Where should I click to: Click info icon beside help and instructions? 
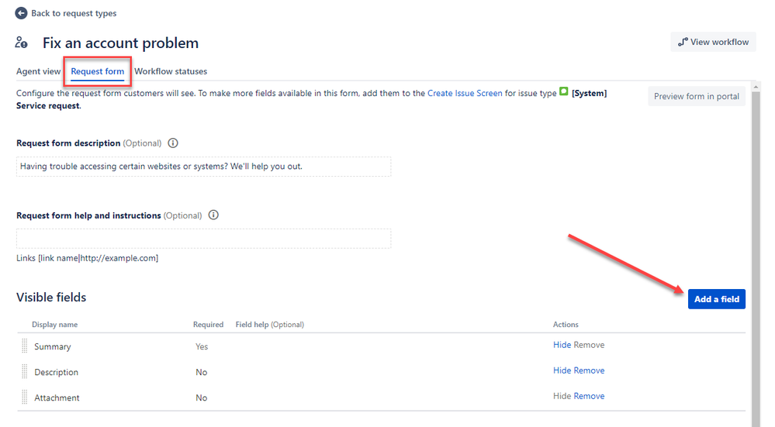[213, 215]
